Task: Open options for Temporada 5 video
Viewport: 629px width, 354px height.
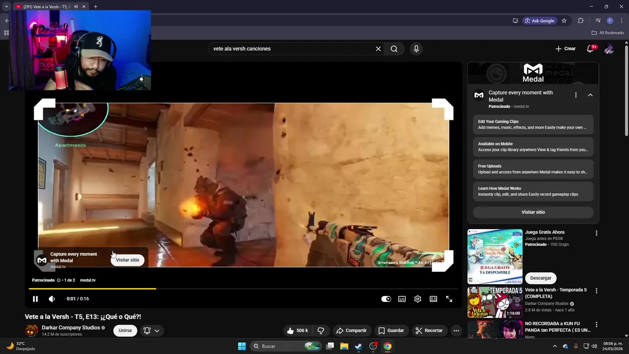Action: coord(597,291)
